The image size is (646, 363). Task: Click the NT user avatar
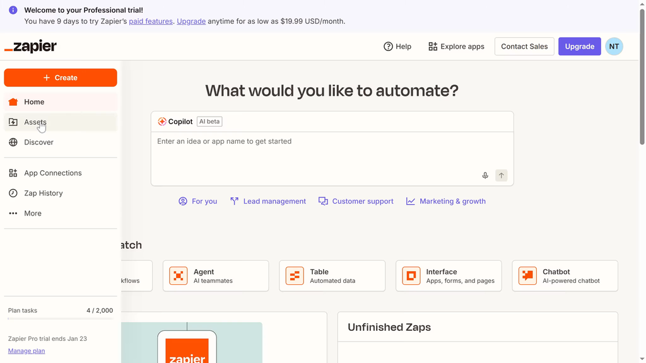[x=614, y=47]
